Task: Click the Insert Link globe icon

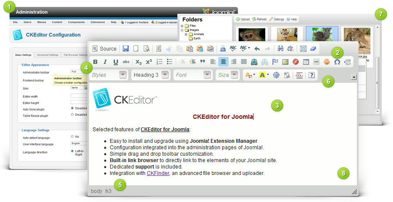Action: pos(254,62)
